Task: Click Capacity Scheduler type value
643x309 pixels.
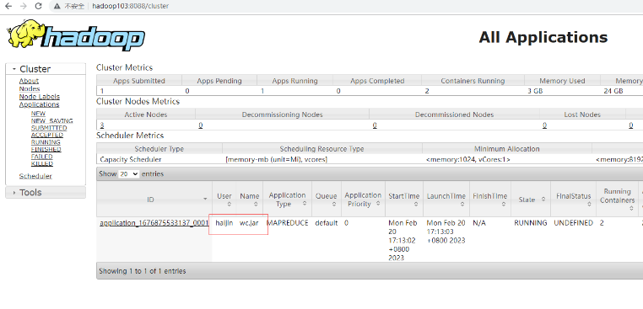Action: 131,160
